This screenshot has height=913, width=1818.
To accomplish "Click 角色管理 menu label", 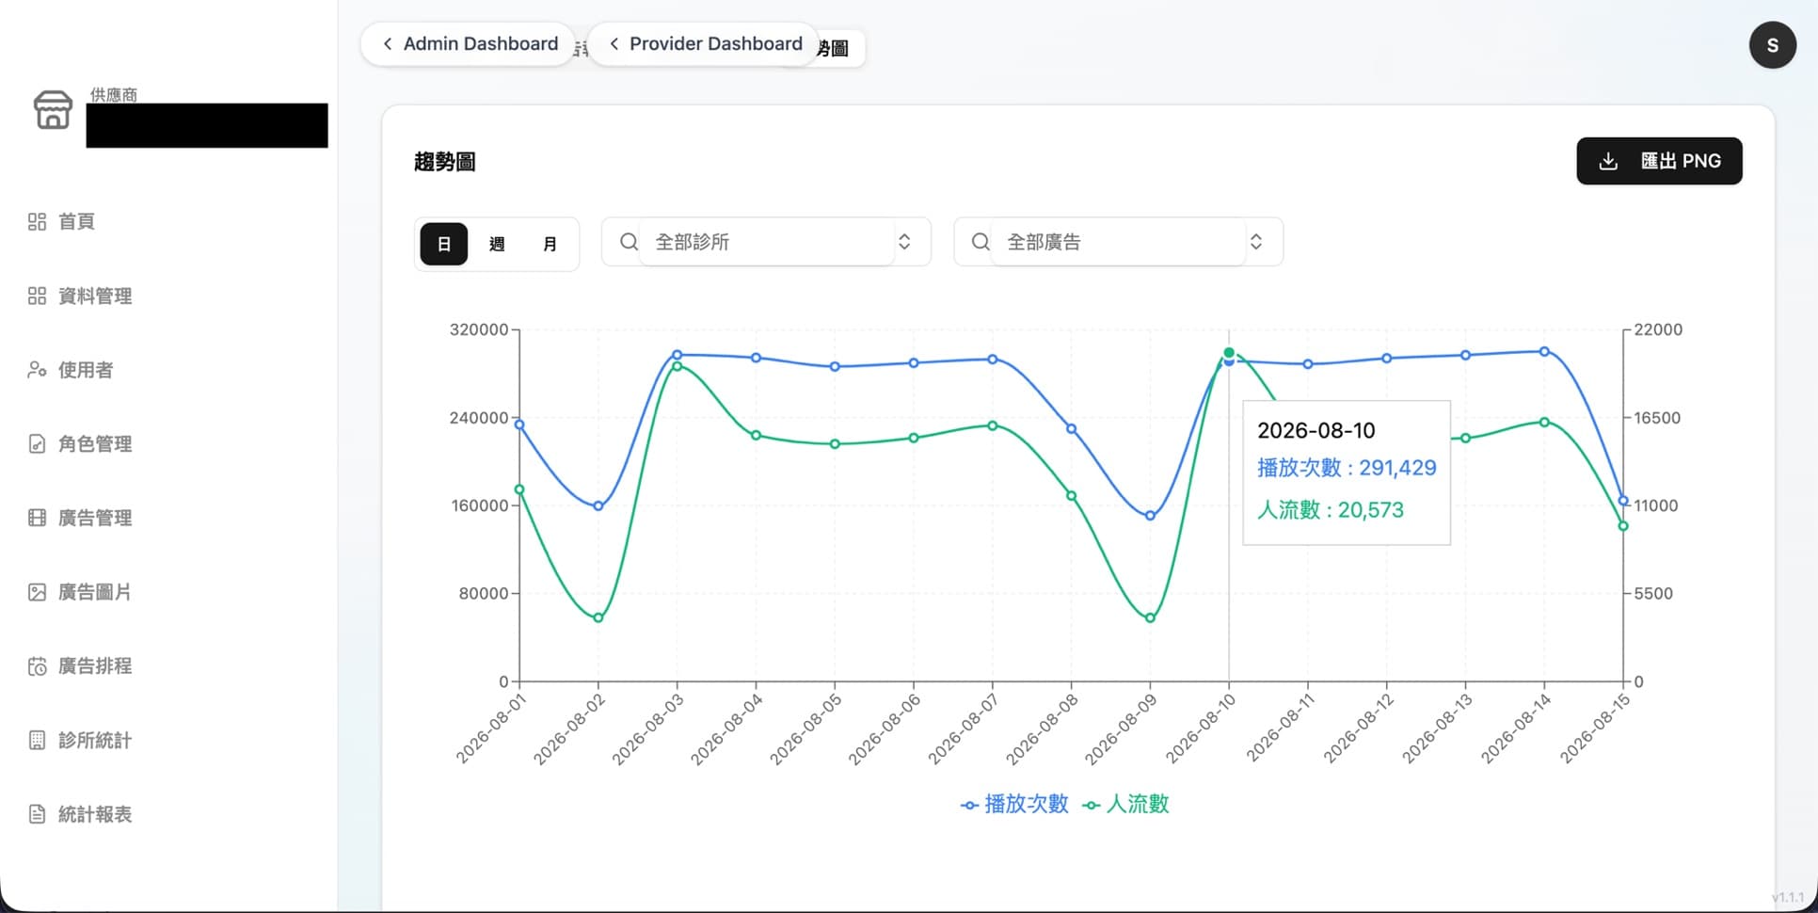I will click(95, 444).
